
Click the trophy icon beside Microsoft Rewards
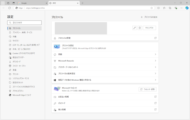coord(55,61)
